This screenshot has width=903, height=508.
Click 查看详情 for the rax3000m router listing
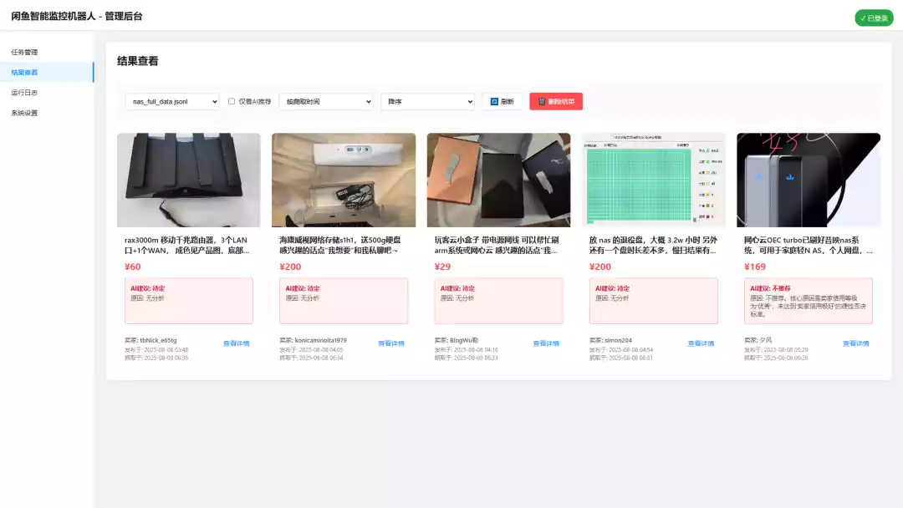pyautogui.click(x=236, y=343)
